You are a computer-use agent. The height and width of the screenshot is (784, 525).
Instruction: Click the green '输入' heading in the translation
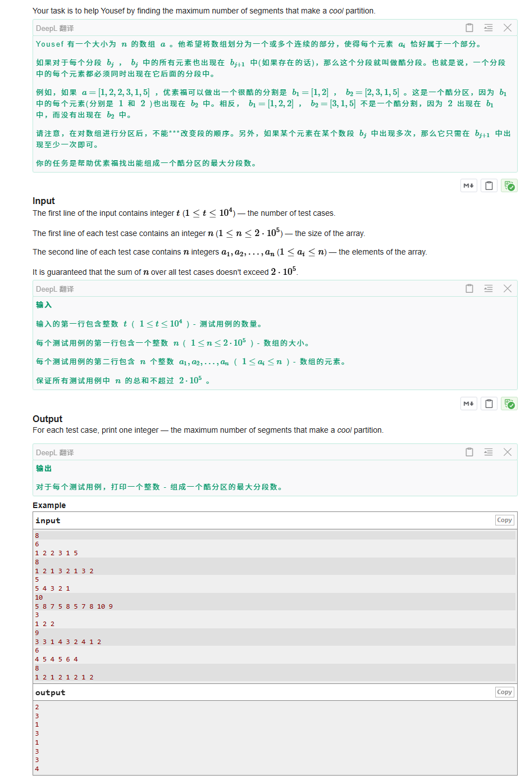click(x=44, y=305)
